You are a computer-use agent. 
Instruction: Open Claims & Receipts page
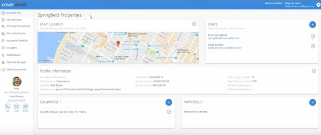click(16, 62)
